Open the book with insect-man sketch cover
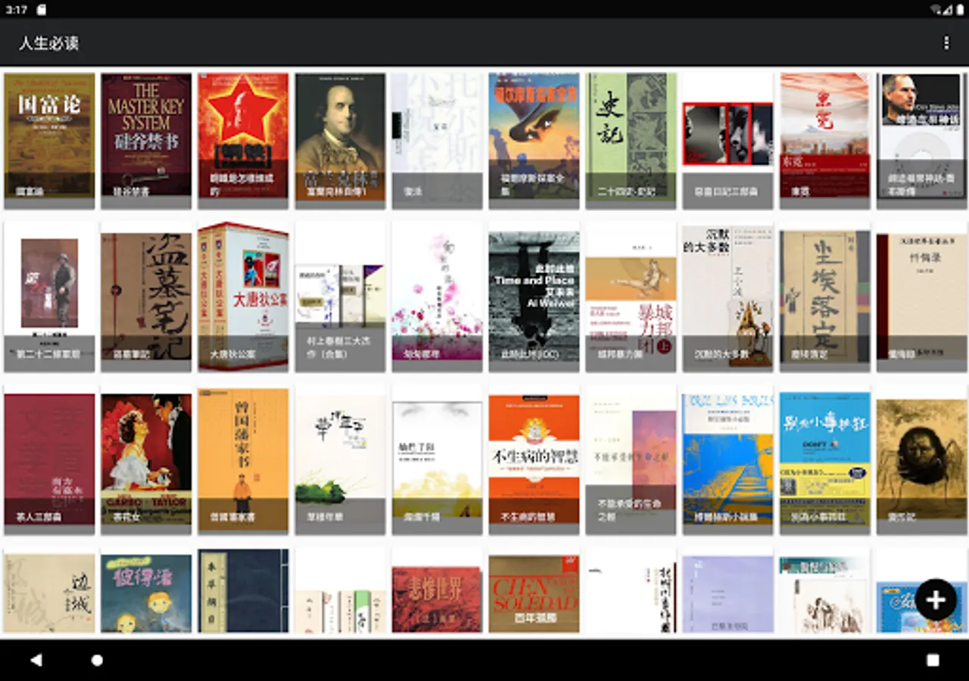The height and width of the screenshot is (681, 969). click(921, 459)
